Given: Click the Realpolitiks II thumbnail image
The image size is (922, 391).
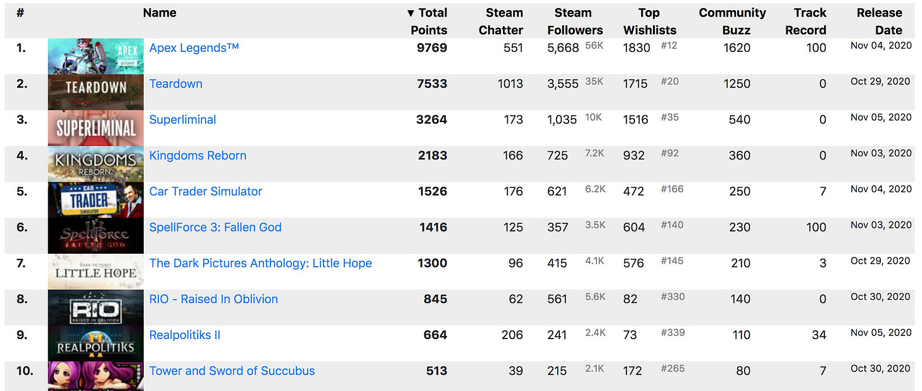Looking at the screenshot, I should (96, 344).
